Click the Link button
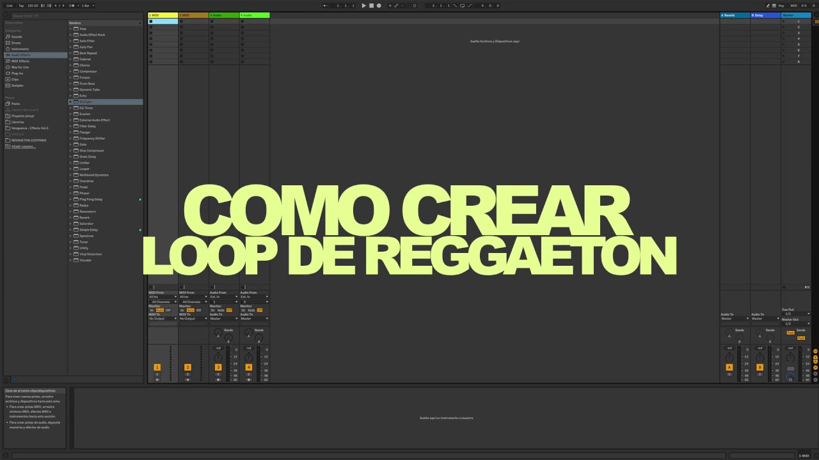 (x=10, y=5)
